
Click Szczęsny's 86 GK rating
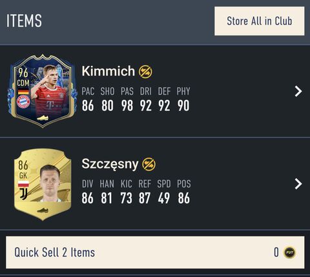coord(23,170)
